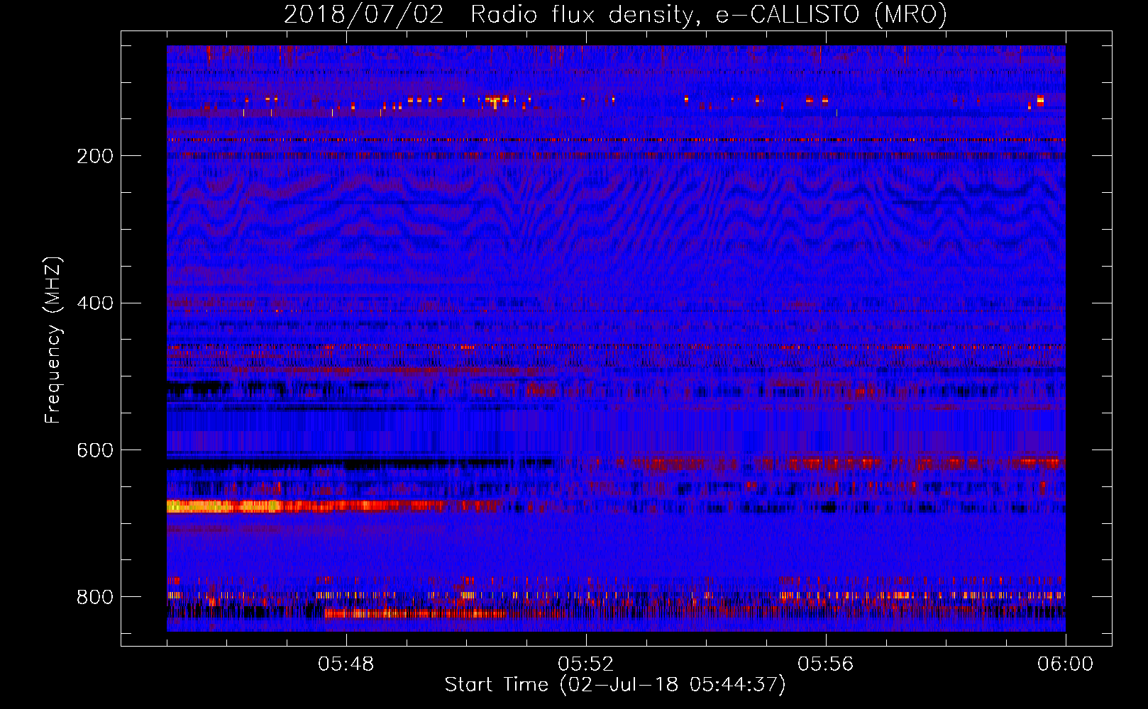Click the 05:48 time tick label
1148x709 pixels.
point(346,664)
